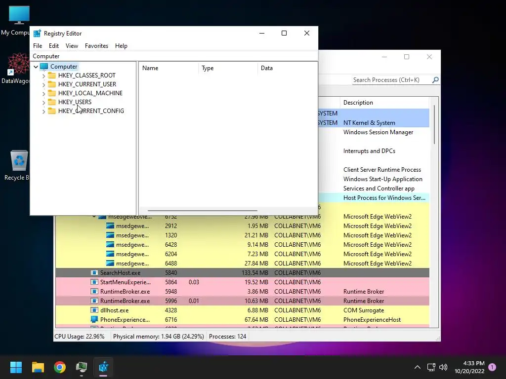The image size is (506, 379).
Task: Select the HKEY_CURRENT_USER folder icon
Action: pyautogui.click(x=51, y=84)
